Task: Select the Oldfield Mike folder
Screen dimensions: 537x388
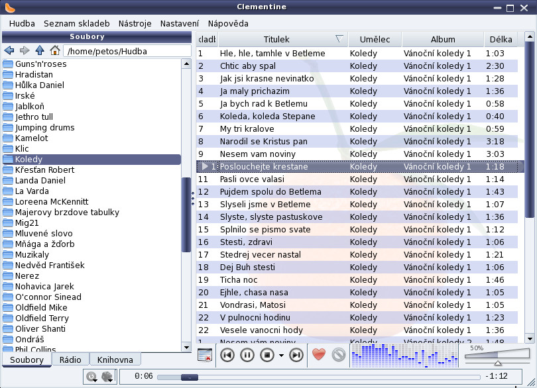Action: 91,307
